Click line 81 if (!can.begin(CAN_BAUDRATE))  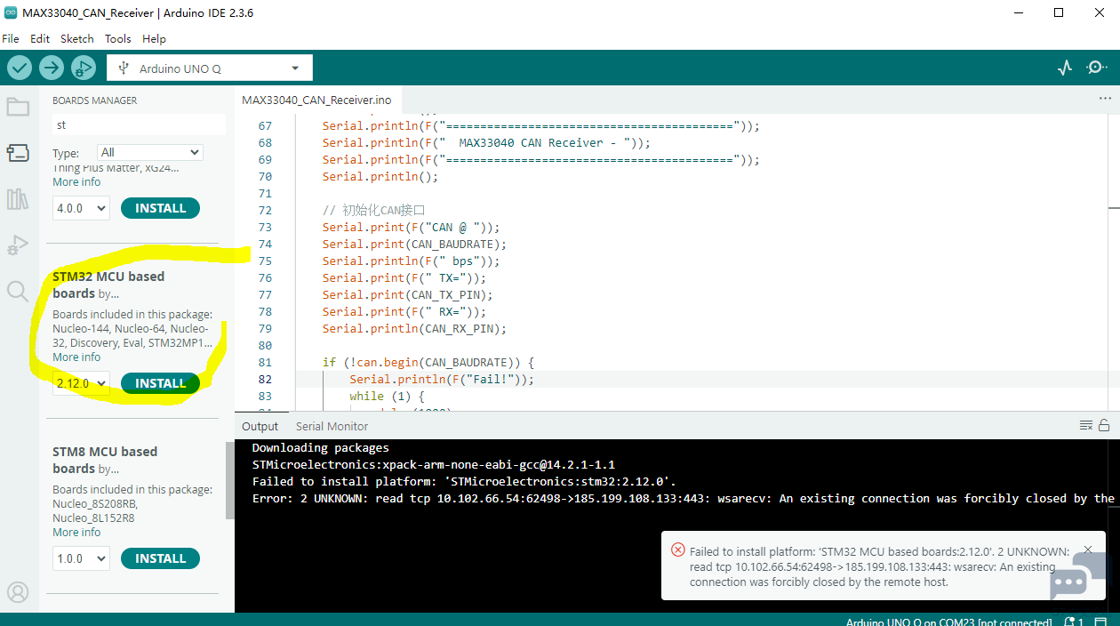coord(428,362)
